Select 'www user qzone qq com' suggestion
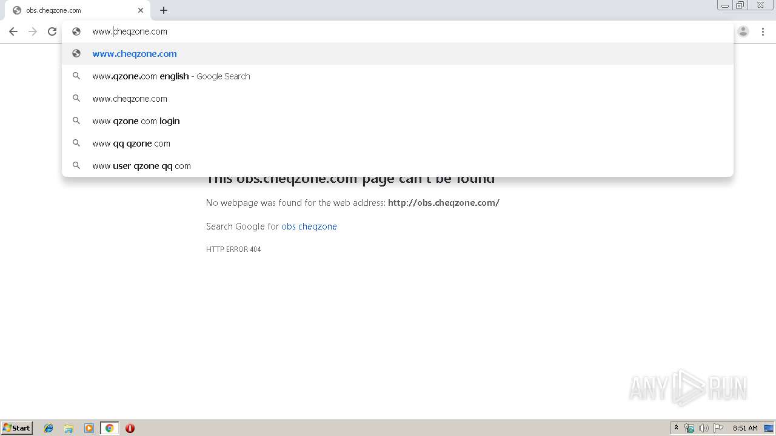This screenshot has width=776, height=436. [x=398, y=166]
